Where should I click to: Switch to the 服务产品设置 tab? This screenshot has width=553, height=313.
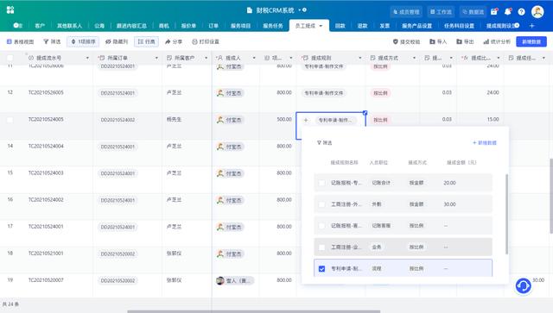tap(416, 26)
